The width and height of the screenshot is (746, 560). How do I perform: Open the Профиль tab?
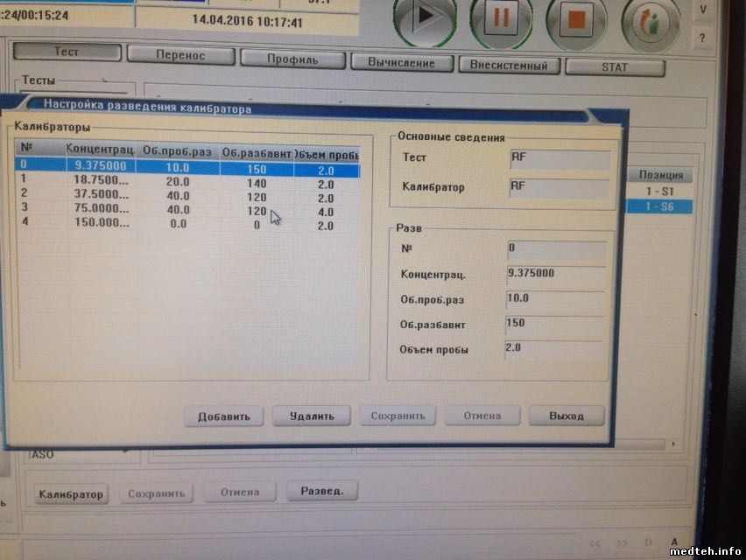292,59
